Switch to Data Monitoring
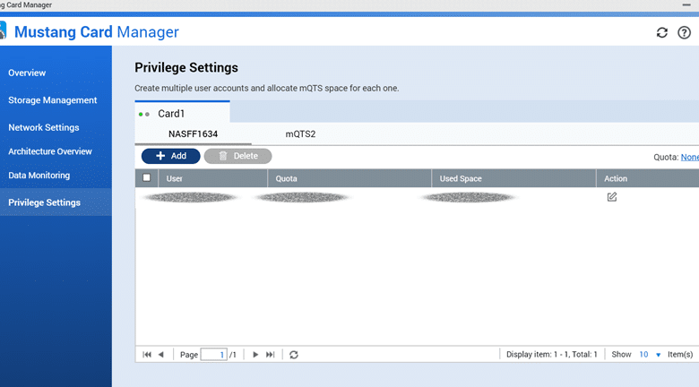 pyautogui.click(x=39, y=176)
